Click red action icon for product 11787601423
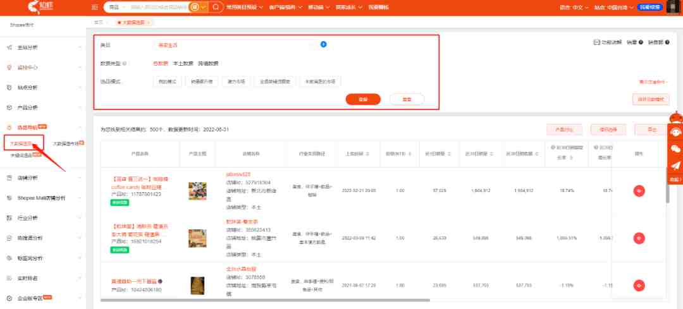The width and height of the screenshot is (683, 309). tap(639, 191)
